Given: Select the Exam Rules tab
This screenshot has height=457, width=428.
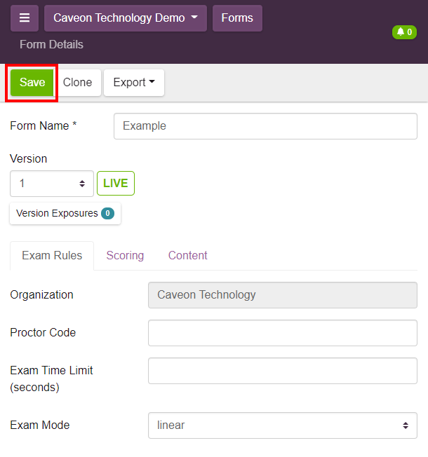Looking at the screenshot, I should coord(52,255).
